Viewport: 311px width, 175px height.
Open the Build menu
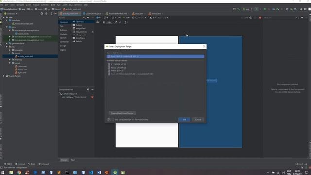(x=53, y=5)
